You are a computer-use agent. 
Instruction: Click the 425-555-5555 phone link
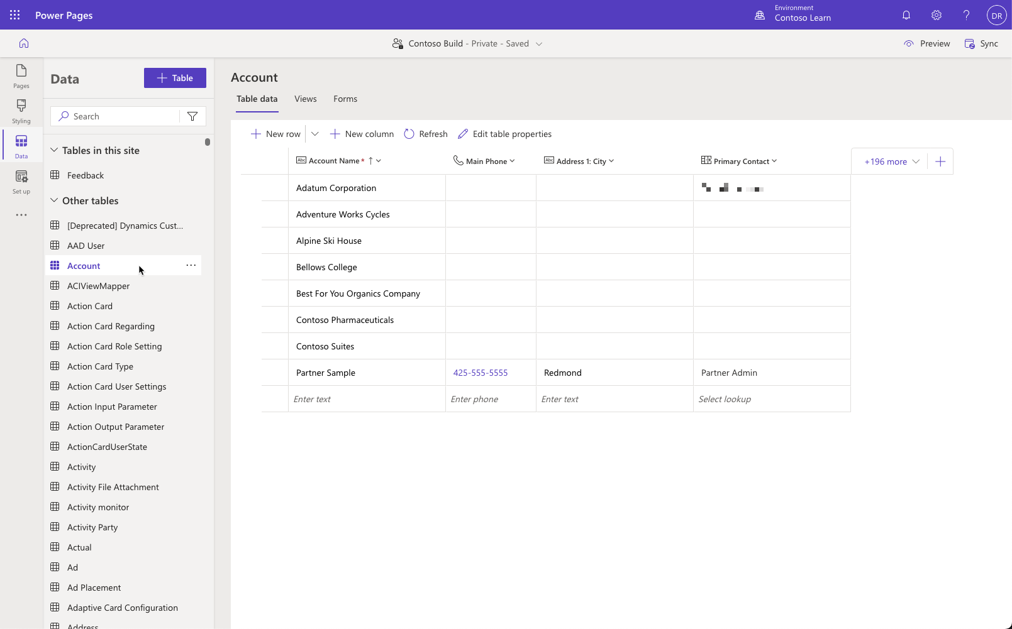click(x=481, y=372)
